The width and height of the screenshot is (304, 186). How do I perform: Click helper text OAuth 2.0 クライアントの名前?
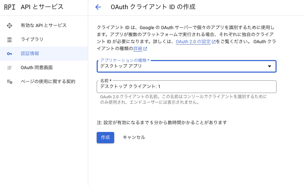pos(183,99)
